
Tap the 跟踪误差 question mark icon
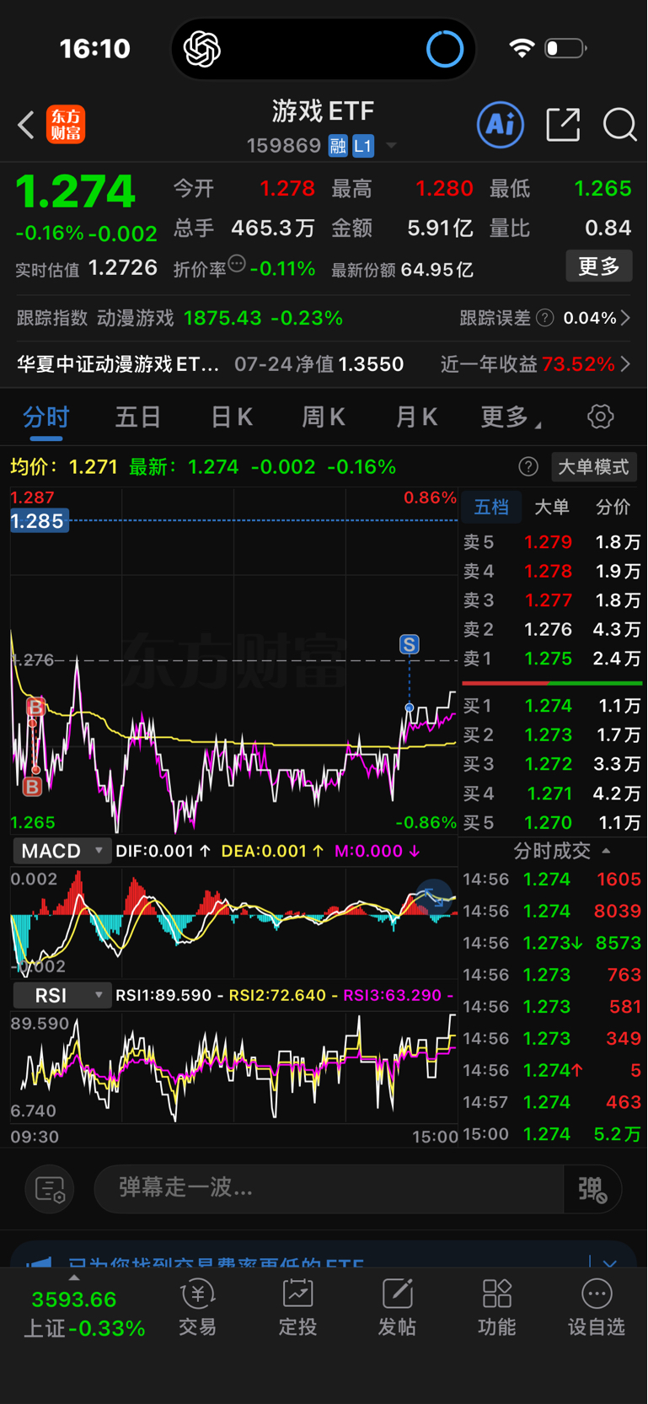545,318
